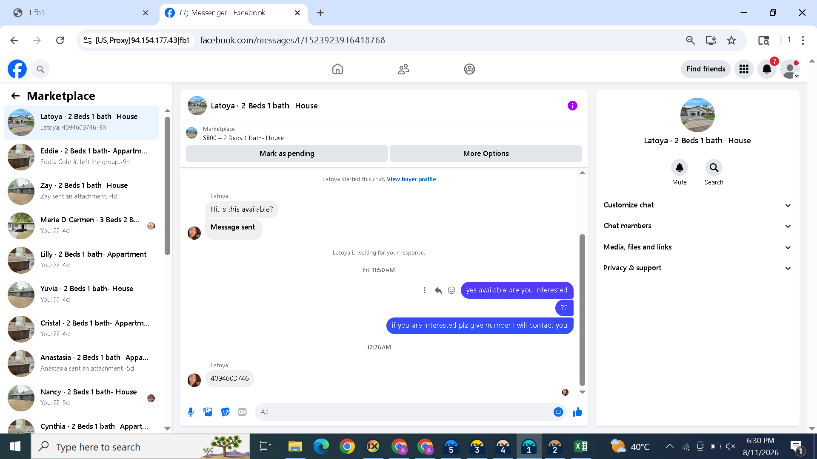This screenshot has width=817, height=459.
Task: Open notifications bell with 7 badge
Action: 767,69
